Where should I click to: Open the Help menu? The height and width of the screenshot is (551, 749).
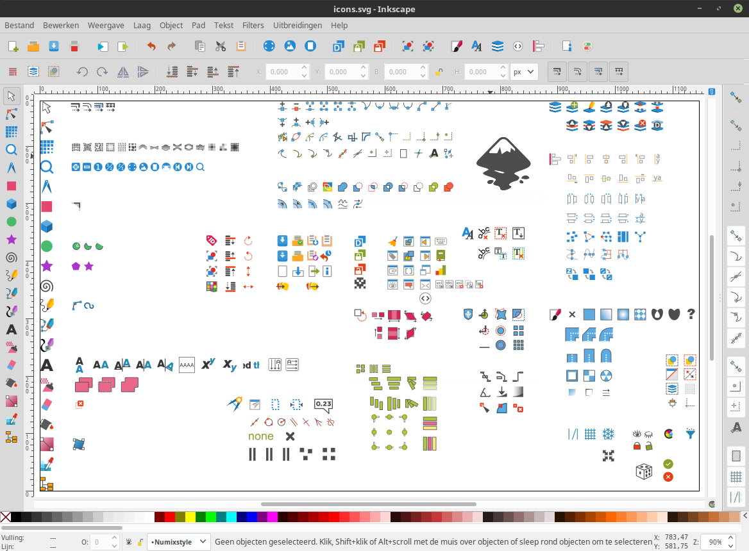coord(339,25)
